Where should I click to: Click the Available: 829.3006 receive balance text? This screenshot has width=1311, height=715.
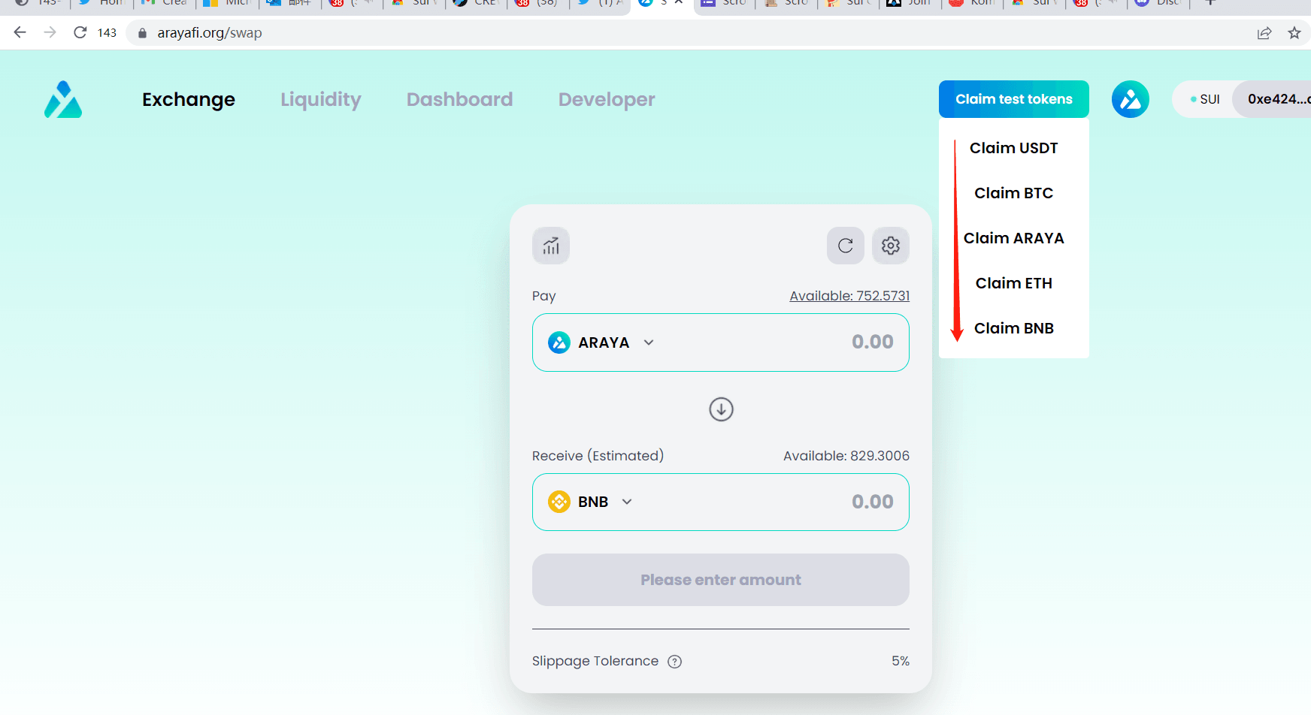click(846, 456)
